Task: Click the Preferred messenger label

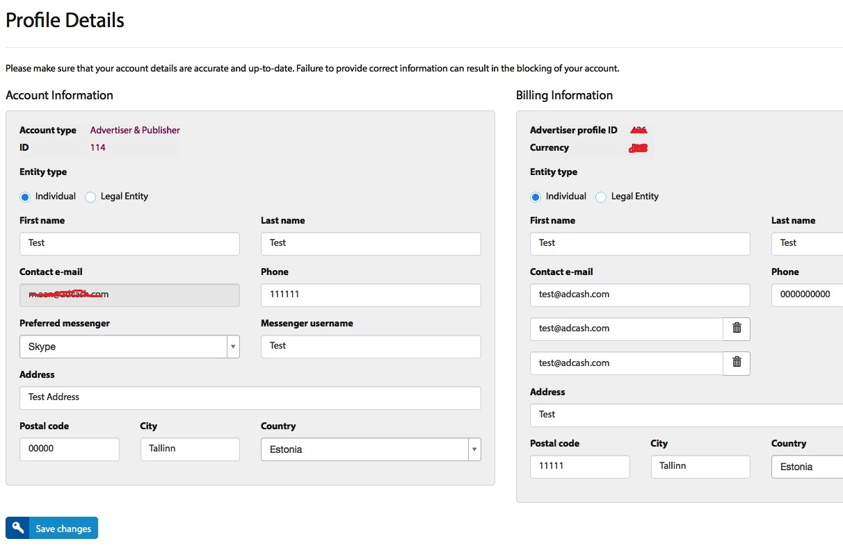Action: (65, 323)
